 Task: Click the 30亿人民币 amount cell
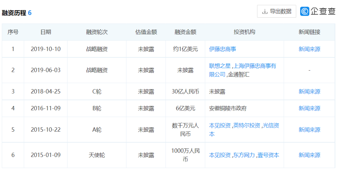[185, 91]
